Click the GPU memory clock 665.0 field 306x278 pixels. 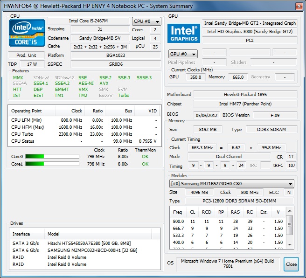pos(238,77)
